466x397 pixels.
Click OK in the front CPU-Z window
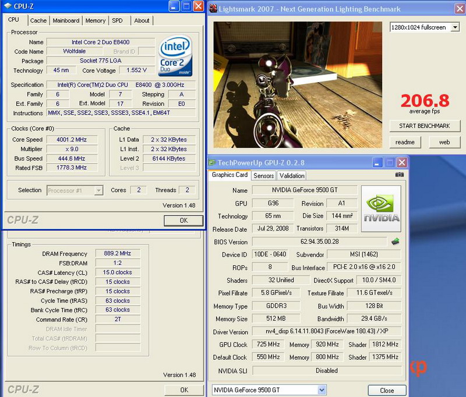[183, 220]
